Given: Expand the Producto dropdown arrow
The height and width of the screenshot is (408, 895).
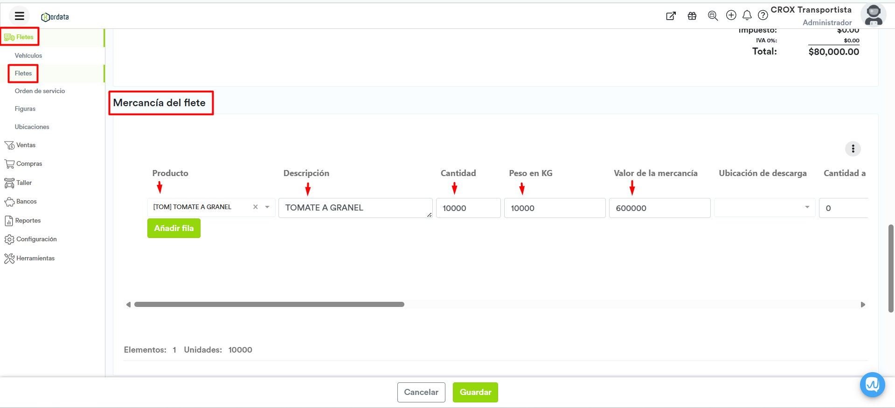Looking at the screenshot, I should tap(267, 207).
